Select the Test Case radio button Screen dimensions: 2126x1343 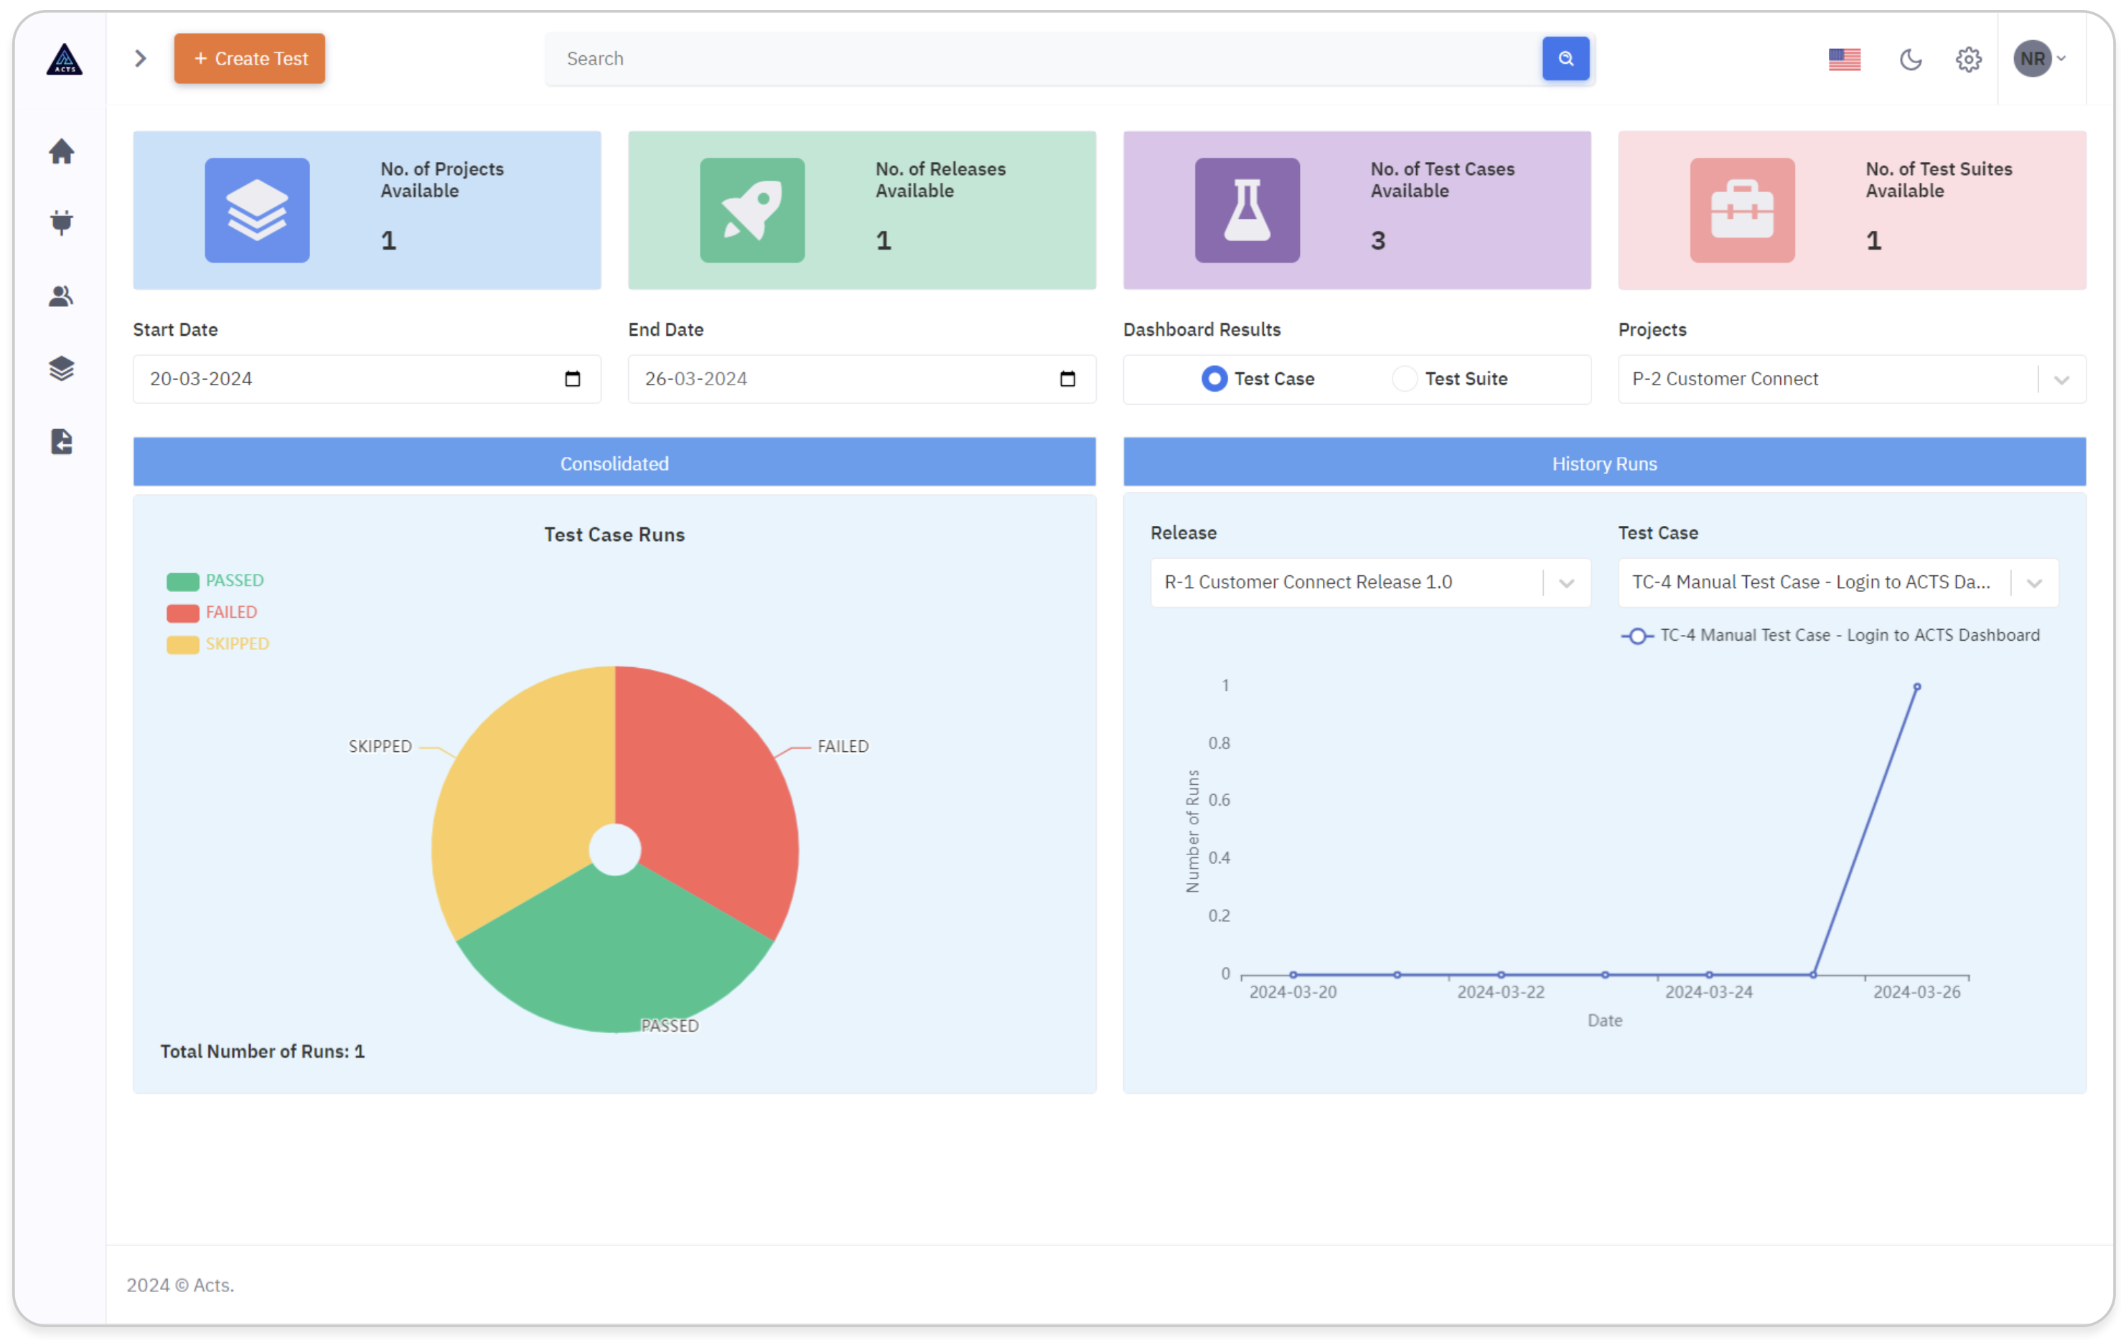(x=1215, y=379)
